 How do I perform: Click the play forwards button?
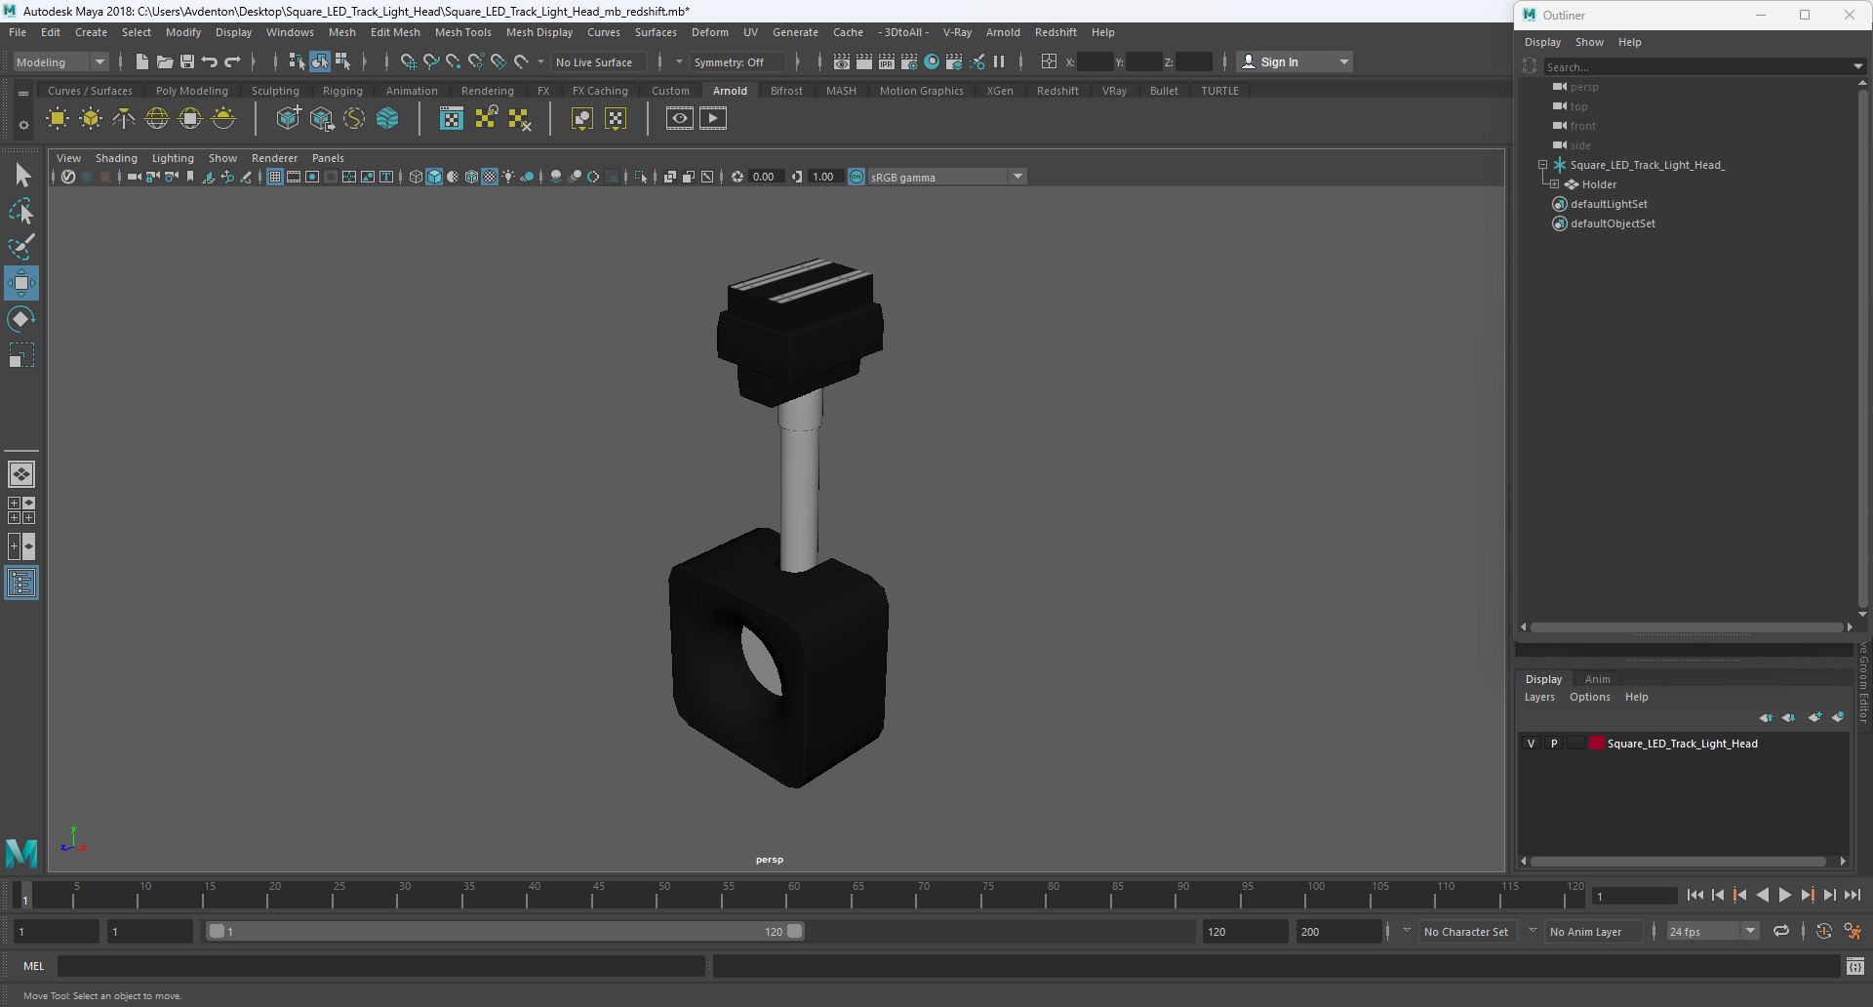point(1784,895)
